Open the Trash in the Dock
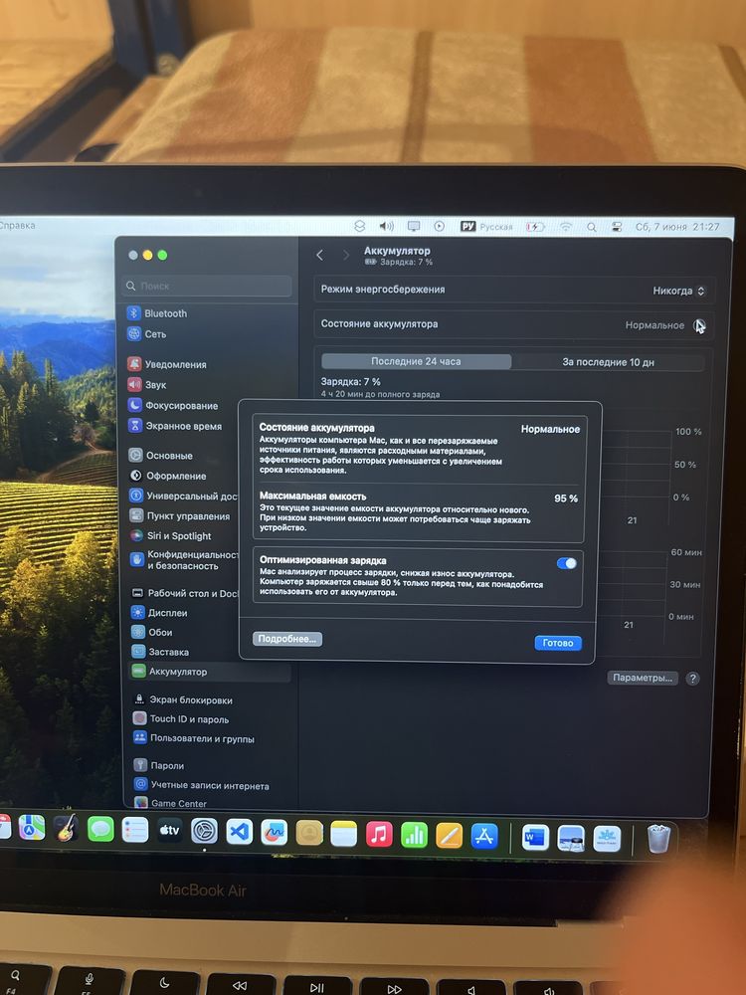 pos(658,839)
